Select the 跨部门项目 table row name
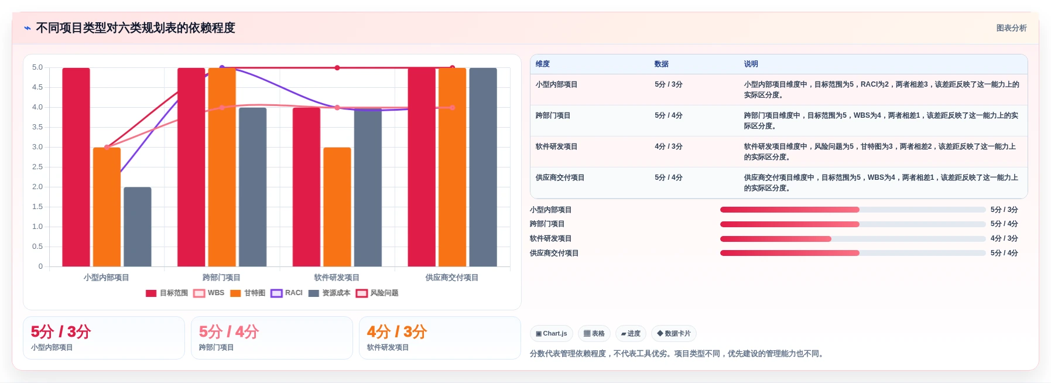Screen dimensions: 1051x383 [553, 115]
